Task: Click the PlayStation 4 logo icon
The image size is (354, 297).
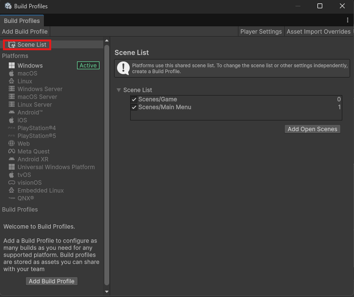Action: pos(12,128)
